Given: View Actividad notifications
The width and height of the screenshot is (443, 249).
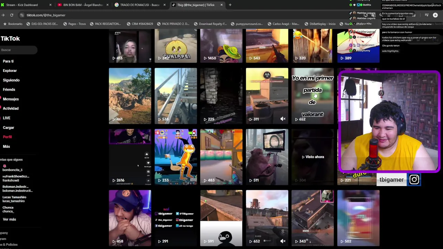Looking at the screenshot, I should pyautogui.click(x=11, y=108).
